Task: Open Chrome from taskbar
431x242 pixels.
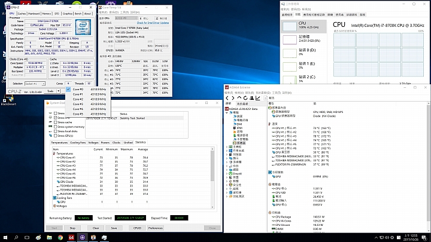Action: 60,237
